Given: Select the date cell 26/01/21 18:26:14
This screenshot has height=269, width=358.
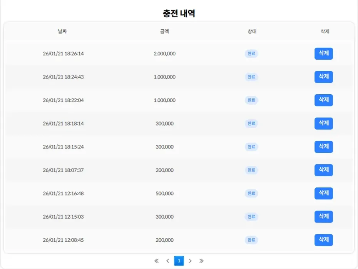Looking at the screenshot, I should pyautogui.click(x=63, y=53).
